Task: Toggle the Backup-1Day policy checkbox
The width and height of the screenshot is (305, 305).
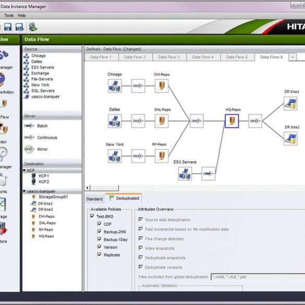Action: [x=100, y=239]
